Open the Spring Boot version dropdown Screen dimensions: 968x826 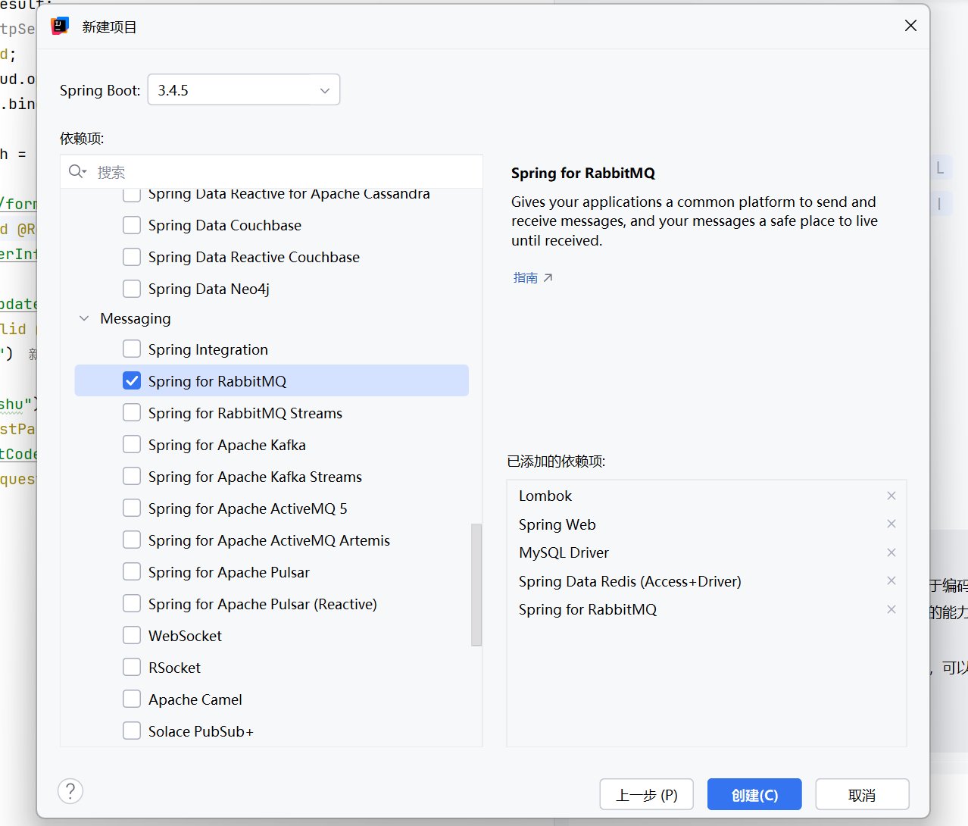point(244,89)
